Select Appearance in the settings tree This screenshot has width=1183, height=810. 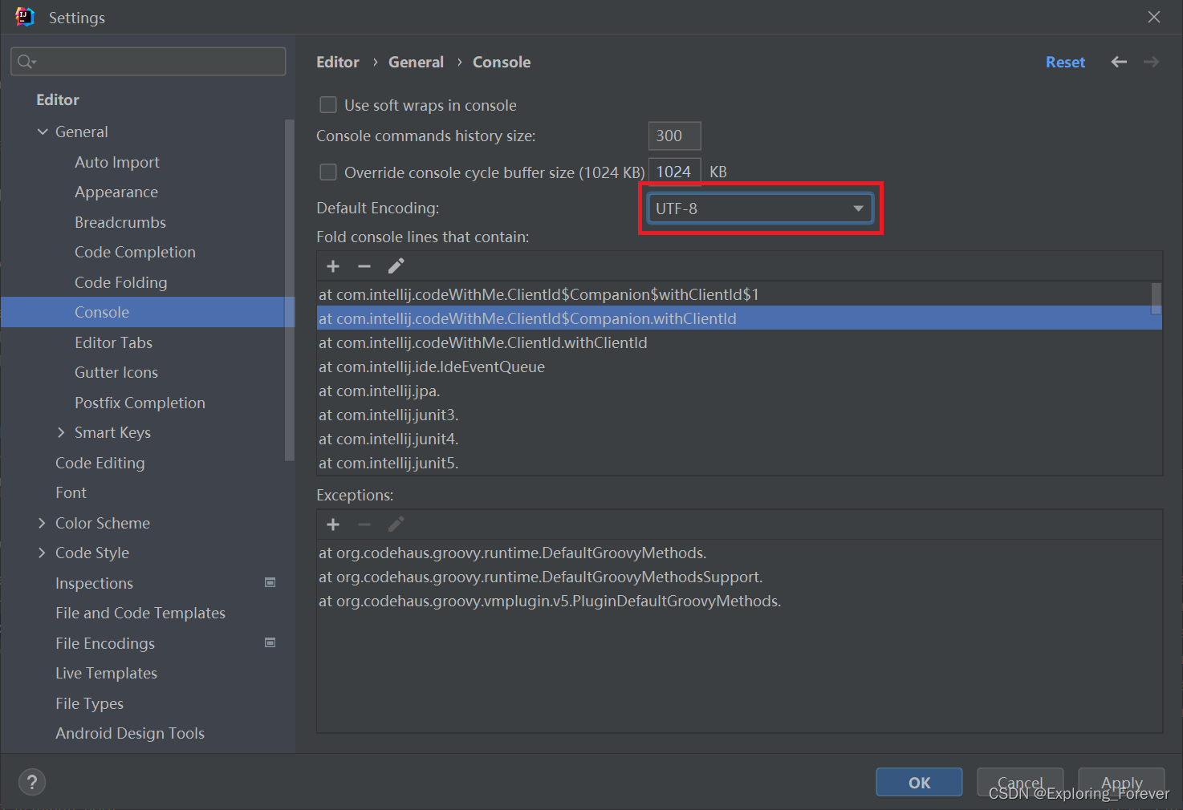[x=116, y=192]
